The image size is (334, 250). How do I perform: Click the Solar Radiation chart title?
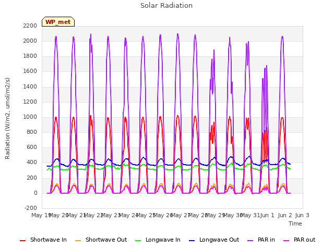pos(166,6)
